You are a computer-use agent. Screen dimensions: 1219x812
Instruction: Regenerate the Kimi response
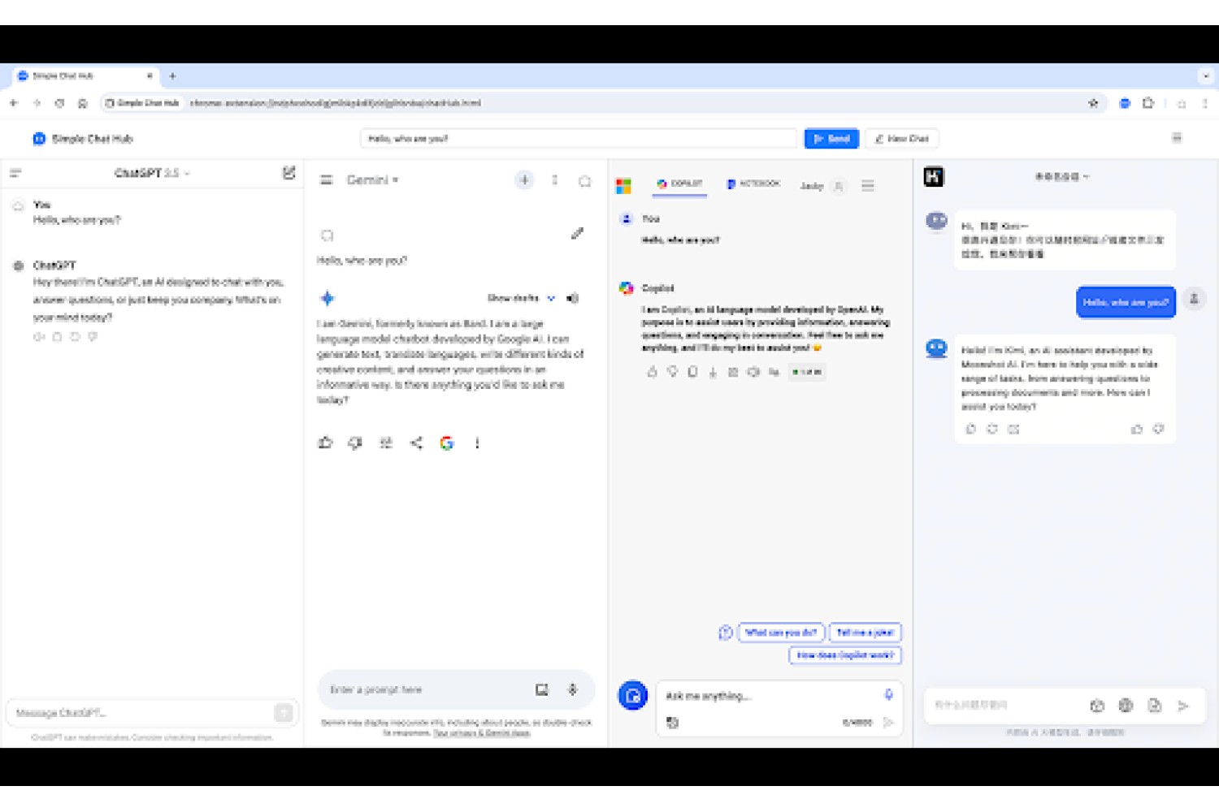click(x=992, y=429)
